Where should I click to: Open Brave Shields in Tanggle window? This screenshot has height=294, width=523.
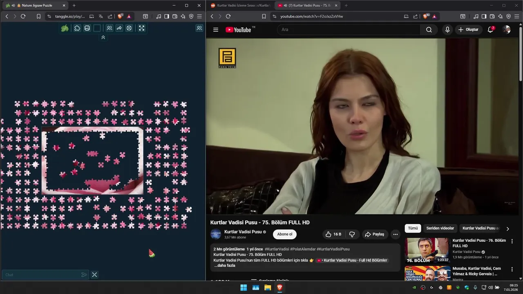tap(120, 16)
